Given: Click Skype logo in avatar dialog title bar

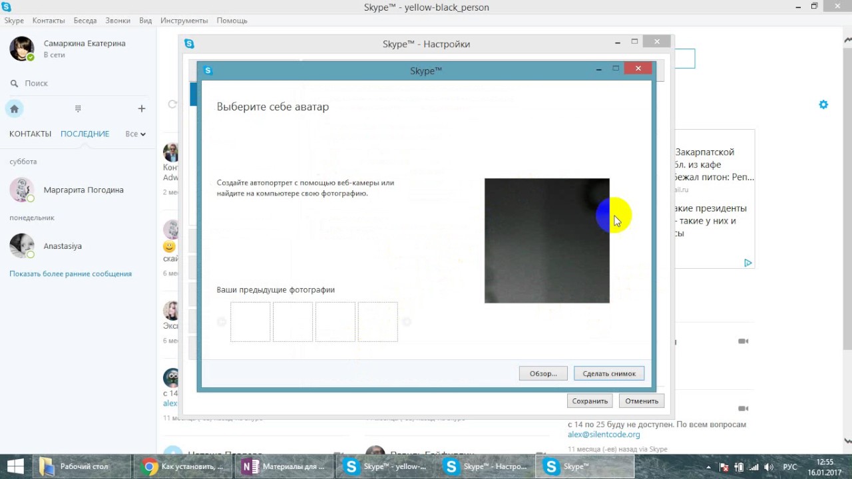Looking at the screenshot, I should tap(208, 70).
